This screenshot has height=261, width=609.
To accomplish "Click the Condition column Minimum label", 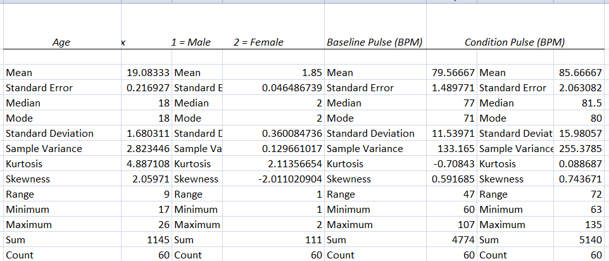I will [x=501, y=210].
